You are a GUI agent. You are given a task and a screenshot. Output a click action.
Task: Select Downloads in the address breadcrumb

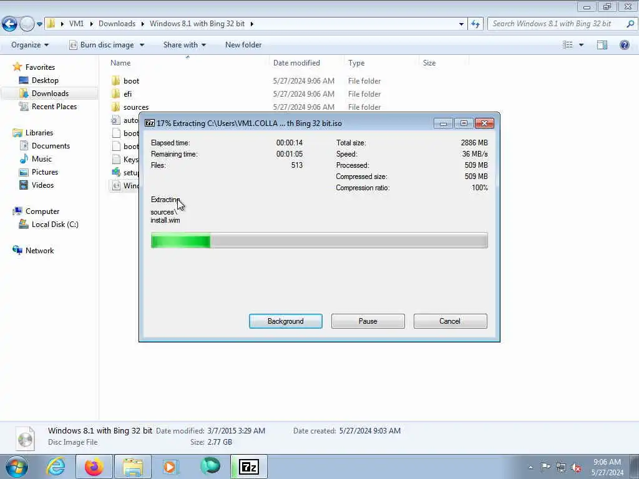117,24
